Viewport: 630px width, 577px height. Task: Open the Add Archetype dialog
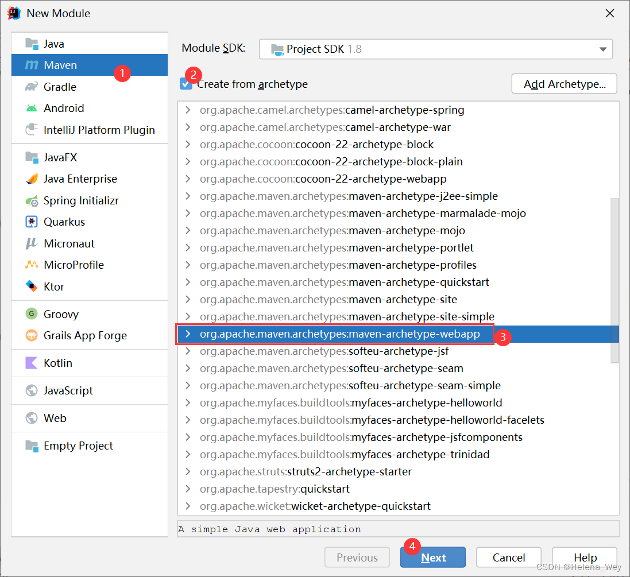tap(563, 83)
